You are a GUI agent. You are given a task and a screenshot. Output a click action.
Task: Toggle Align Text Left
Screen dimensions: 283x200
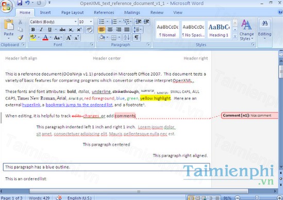click(102, 29)
